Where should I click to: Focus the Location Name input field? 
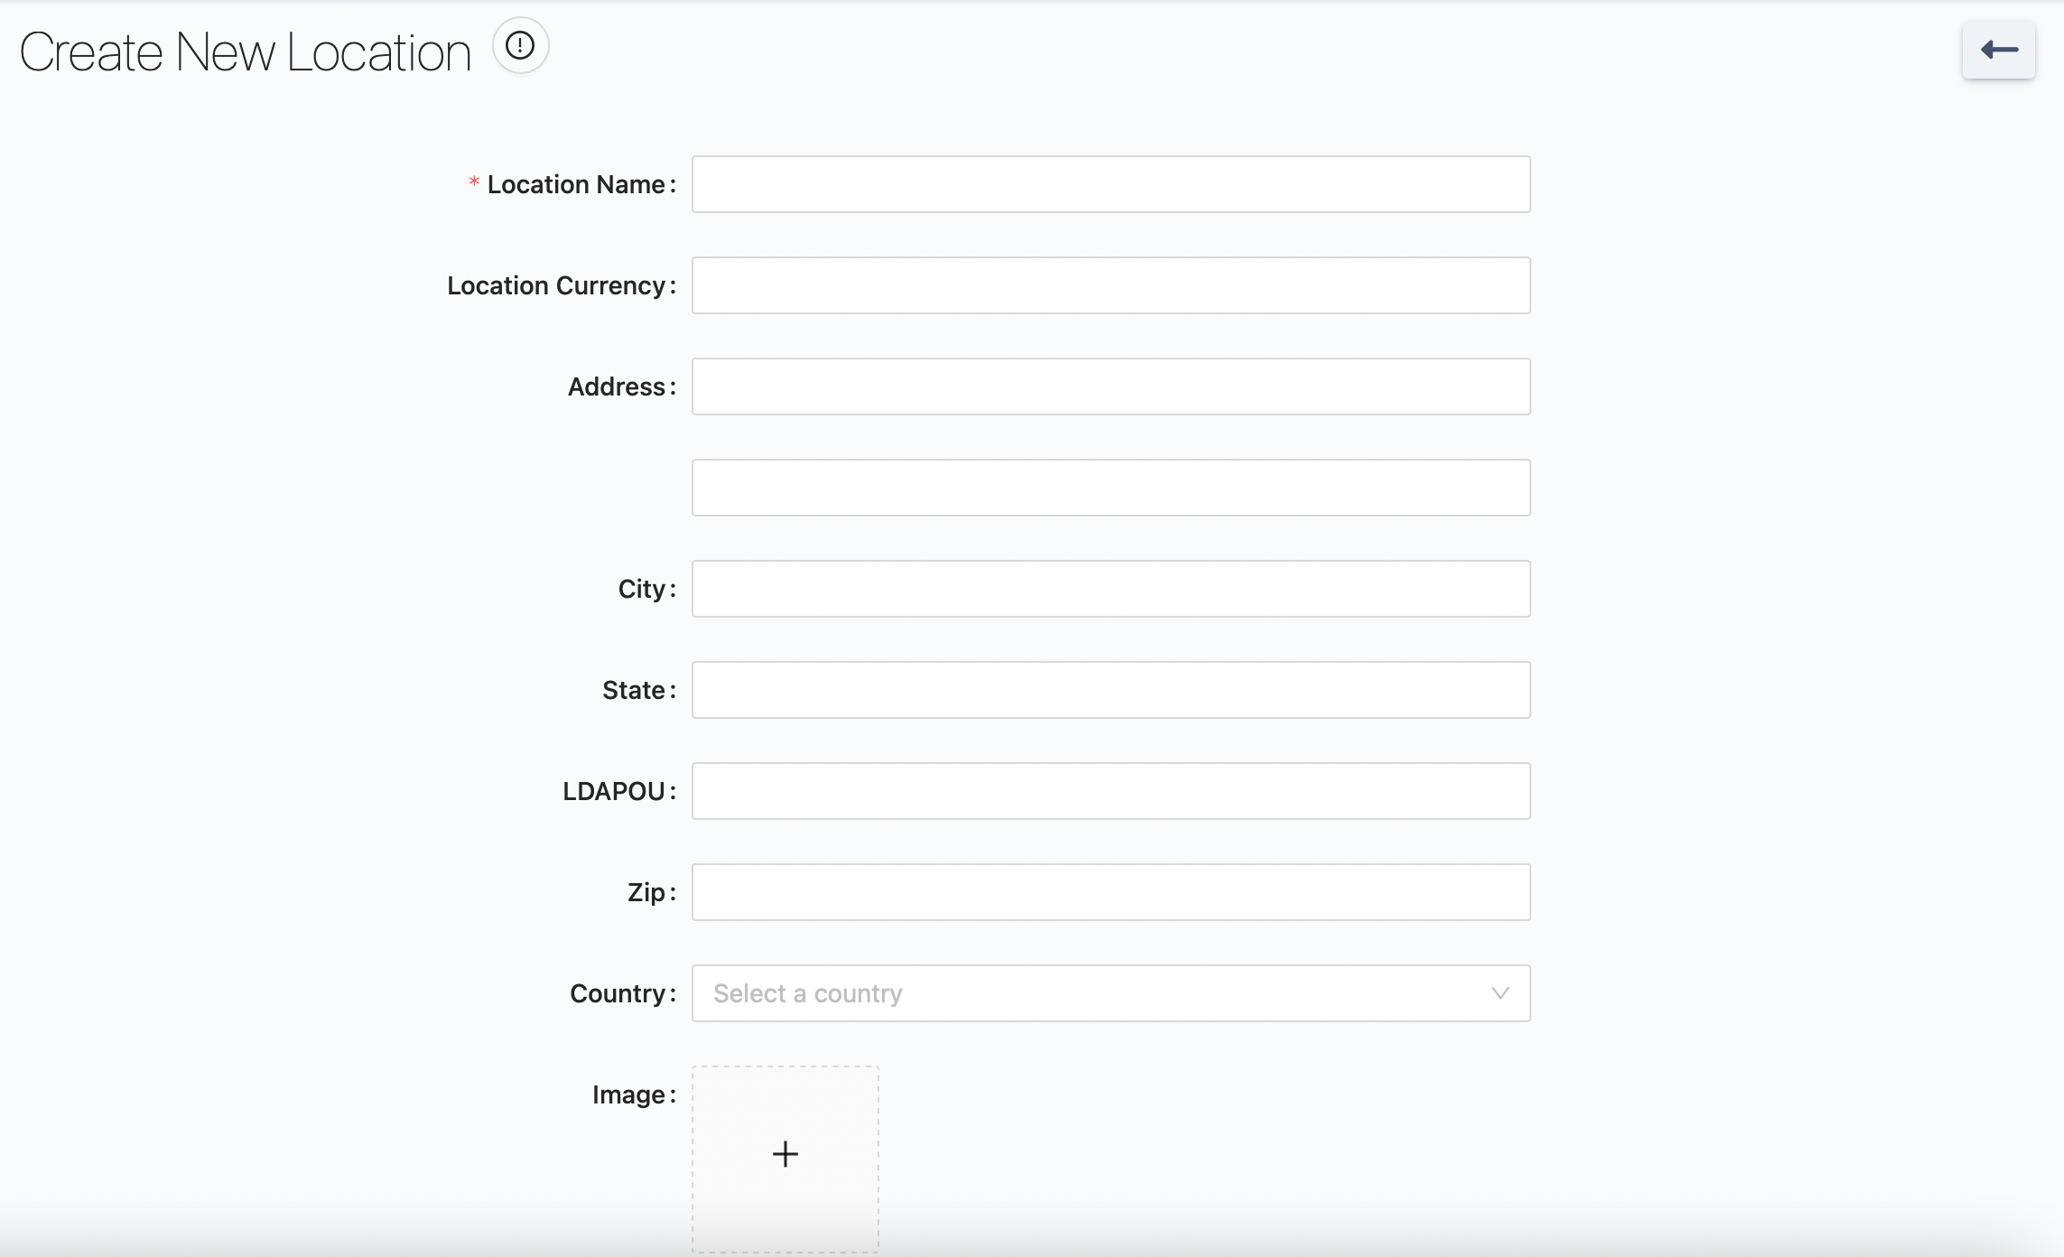click(x=1111, y=184)
